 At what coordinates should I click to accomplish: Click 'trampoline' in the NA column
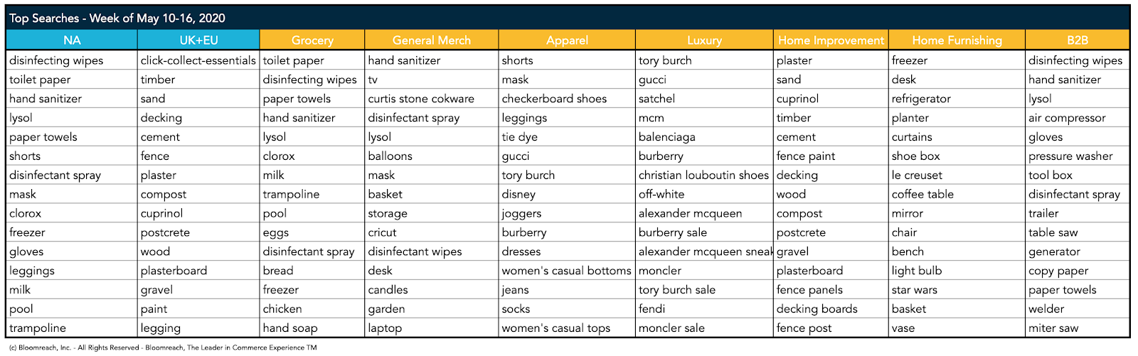38,328
